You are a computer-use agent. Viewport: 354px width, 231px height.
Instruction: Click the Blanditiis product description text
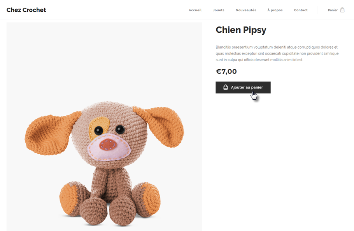[277, 53]
